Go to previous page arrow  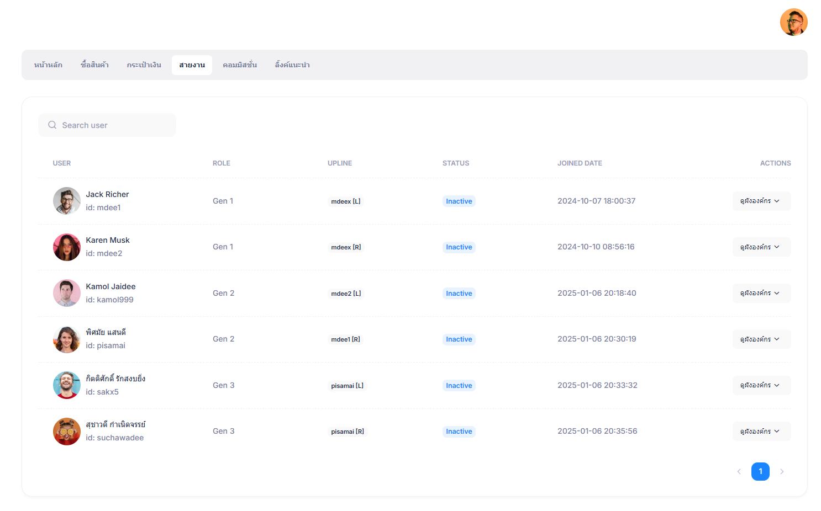739,471
